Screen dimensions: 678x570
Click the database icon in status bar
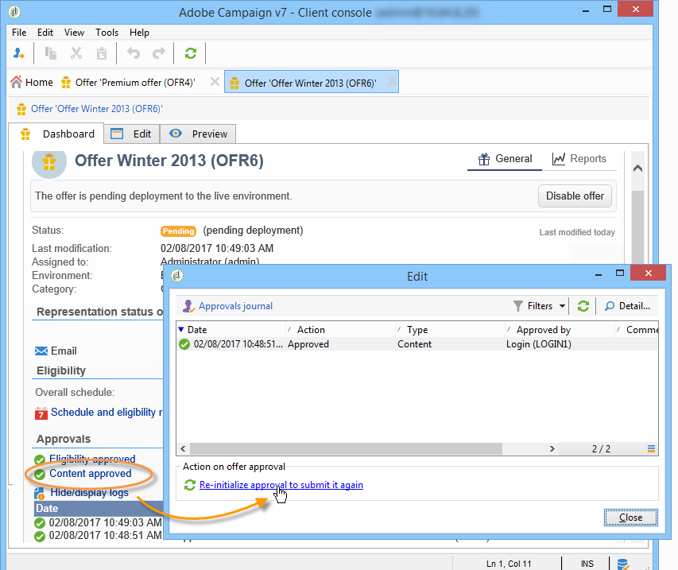(x=622, y=564)
